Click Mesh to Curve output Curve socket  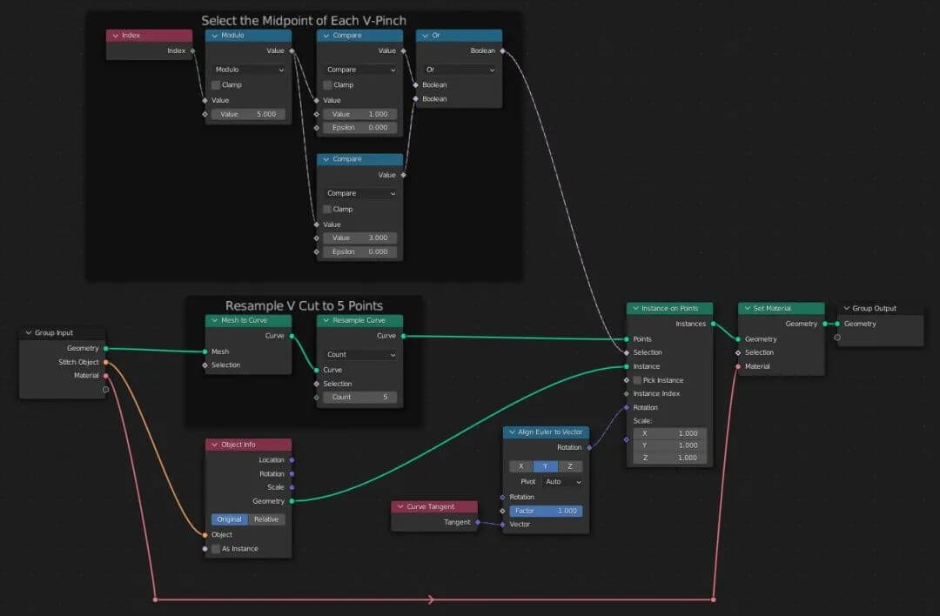[292, 336]
